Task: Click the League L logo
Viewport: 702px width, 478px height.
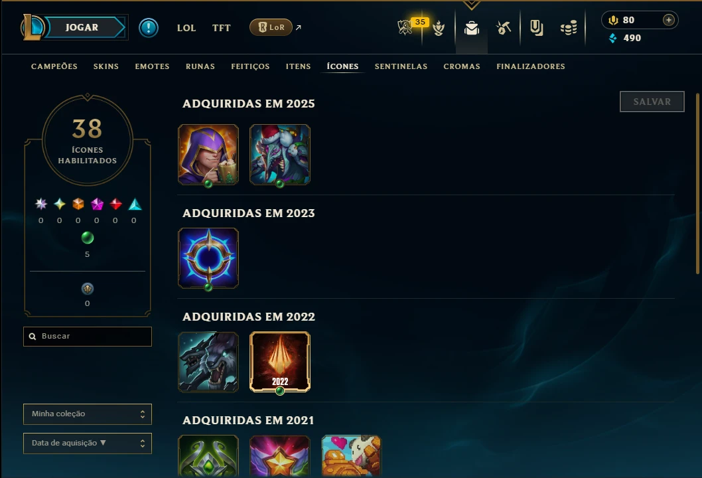Action: [33, 27]
